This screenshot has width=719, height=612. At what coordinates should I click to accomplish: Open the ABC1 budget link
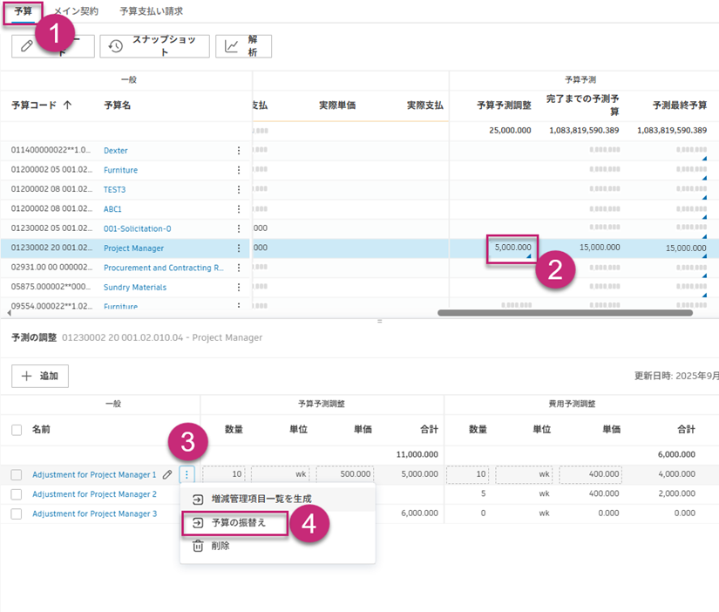click(112, 209)
